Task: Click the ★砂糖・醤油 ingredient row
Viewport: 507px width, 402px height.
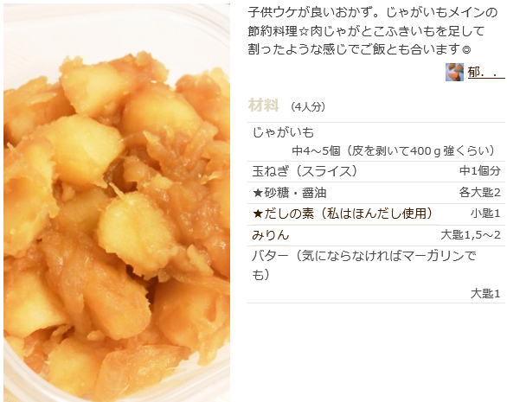Action: click(x=376, y=193)
